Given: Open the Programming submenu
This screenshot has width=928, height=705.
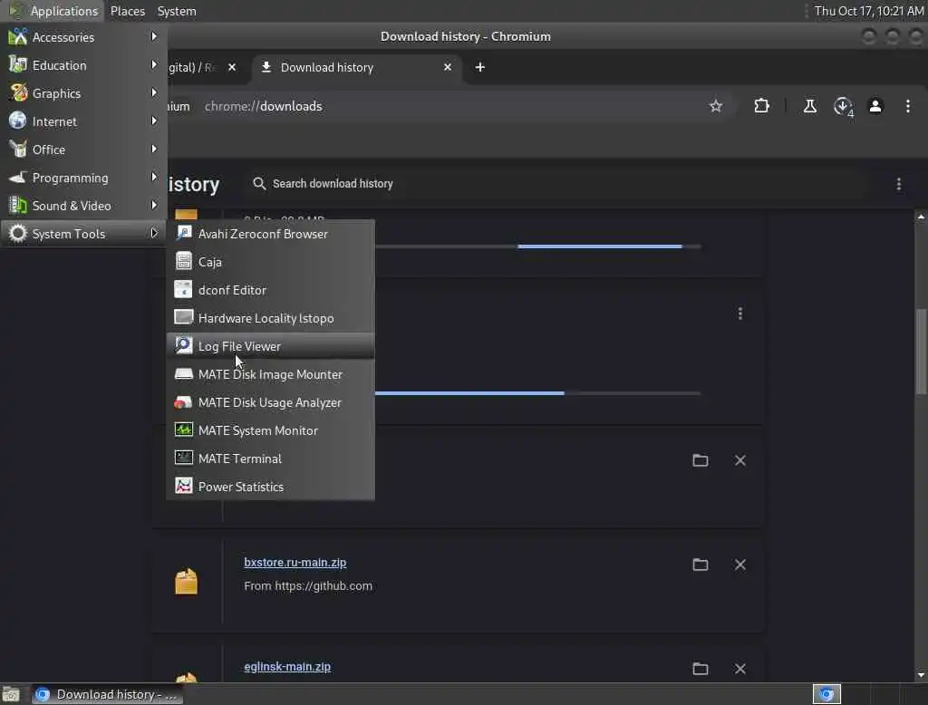Looking at the screenshot, I should pyautogui.click(x=83, y=178).
